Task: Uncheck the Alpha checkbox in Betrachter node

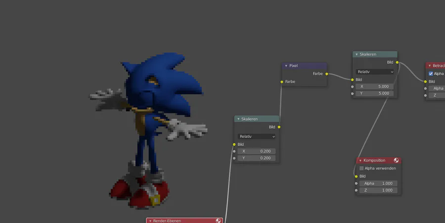Action: pos(431,74)
